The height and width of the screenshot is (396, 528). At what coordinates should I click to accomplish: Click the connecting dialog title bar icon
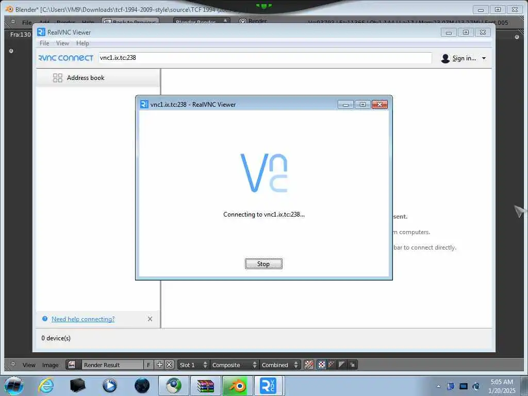[x=144, y=104]
